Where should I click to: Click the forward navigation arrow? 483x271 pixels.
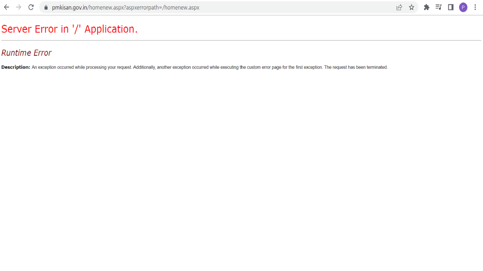coord(19,7)
